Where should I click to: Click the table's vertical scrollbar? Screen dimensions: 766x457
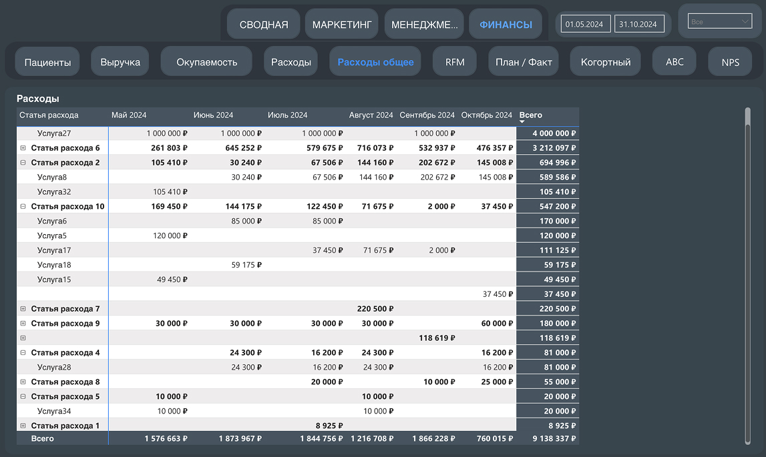747,267
